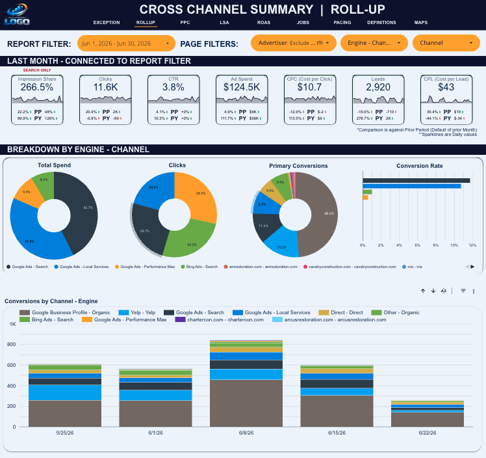
Task: Go to next legend page arrow
Action: (472, 267)
